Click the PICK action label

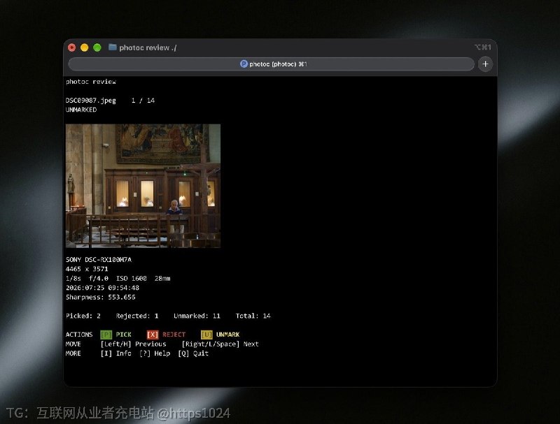[x=124, y=335]
